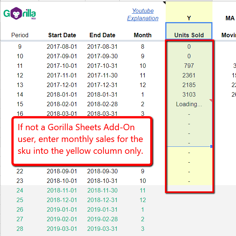Viewport: 236px width, 236px height.
Task: Click the Gorilla ROI logo
Action: [20, 14]
